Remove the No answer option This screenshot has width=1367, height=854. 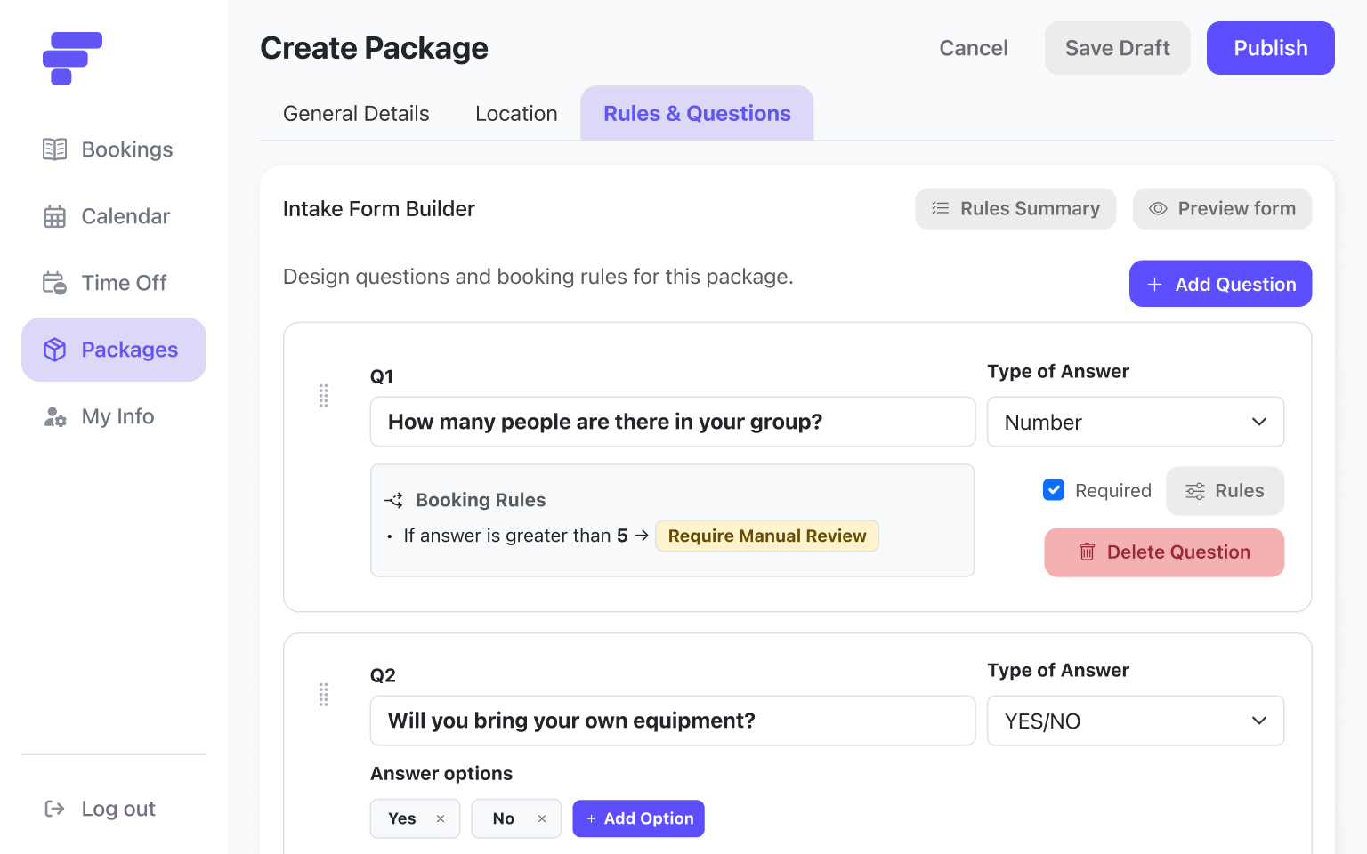pos(542,818)
